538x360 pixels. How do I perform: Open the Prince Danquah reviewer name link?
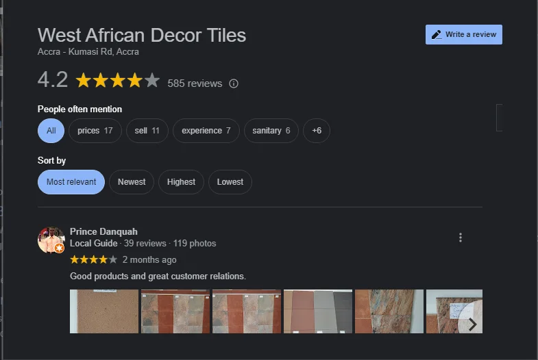click(103, 231)
